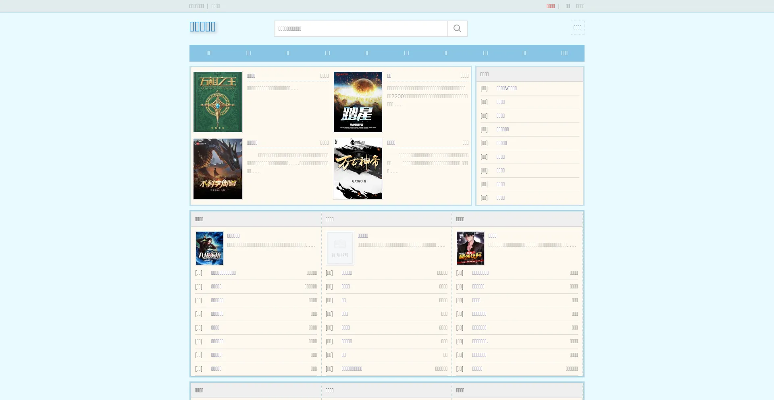Viewport: 774px width, 400px height.
Task: Click the title link beside the 踏星 cover
Action: [x=389, y=76]
